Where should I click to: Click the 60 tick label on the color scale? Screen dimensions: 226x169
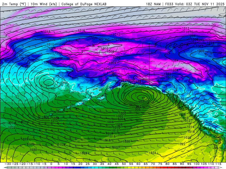138,164
